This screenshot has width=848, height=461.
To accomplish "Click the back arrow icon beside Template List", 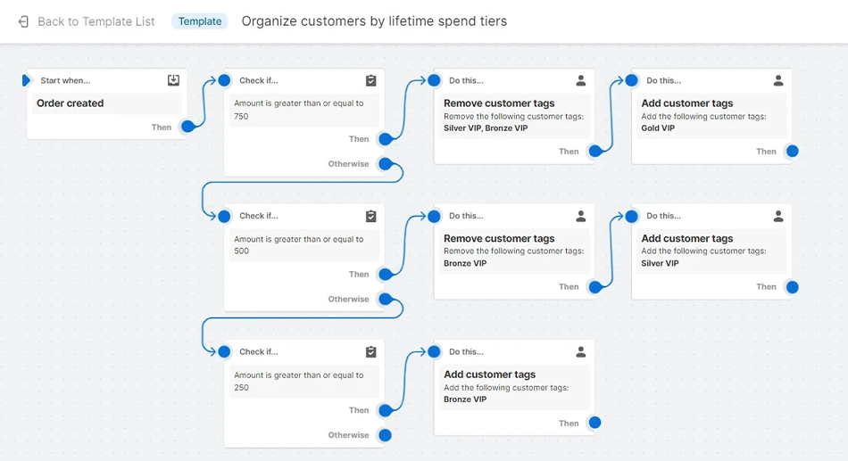I will coord(24,21).
